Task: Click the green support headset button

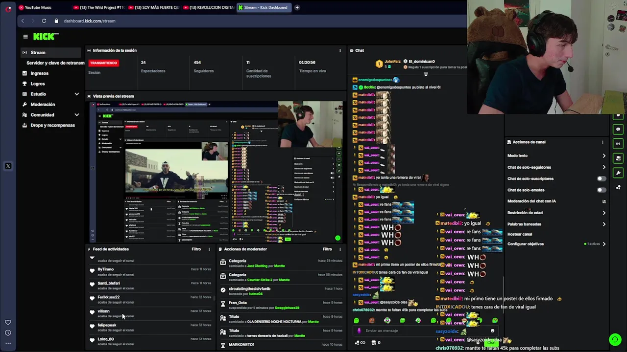Action: (x=615, y=339)
